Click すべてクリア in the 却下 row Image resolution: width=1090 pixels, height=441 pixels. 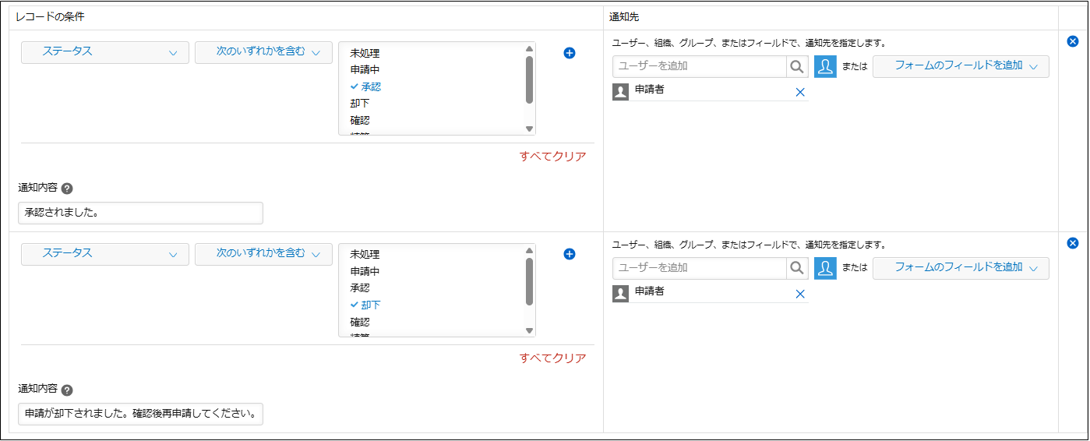(552, 358)
